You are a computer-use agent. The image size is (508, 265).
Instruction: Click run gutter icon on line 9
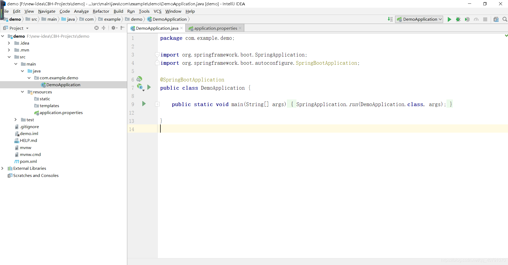(144, 104)
